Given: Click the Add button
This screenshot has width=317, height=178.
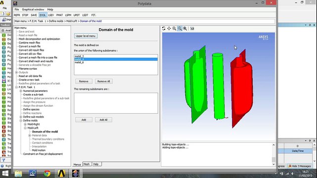Looking at the screenshot, I should coord(84,120).
